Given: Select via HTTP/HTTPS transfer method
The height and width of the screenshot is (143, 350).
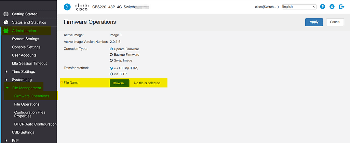Looking at the screenshot, I should 111,68.
